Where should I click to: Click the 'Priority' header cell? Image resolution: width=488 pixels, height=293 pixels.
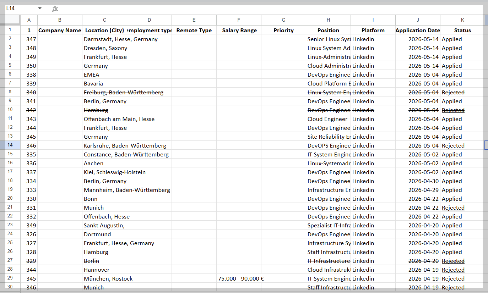point(283,30)
